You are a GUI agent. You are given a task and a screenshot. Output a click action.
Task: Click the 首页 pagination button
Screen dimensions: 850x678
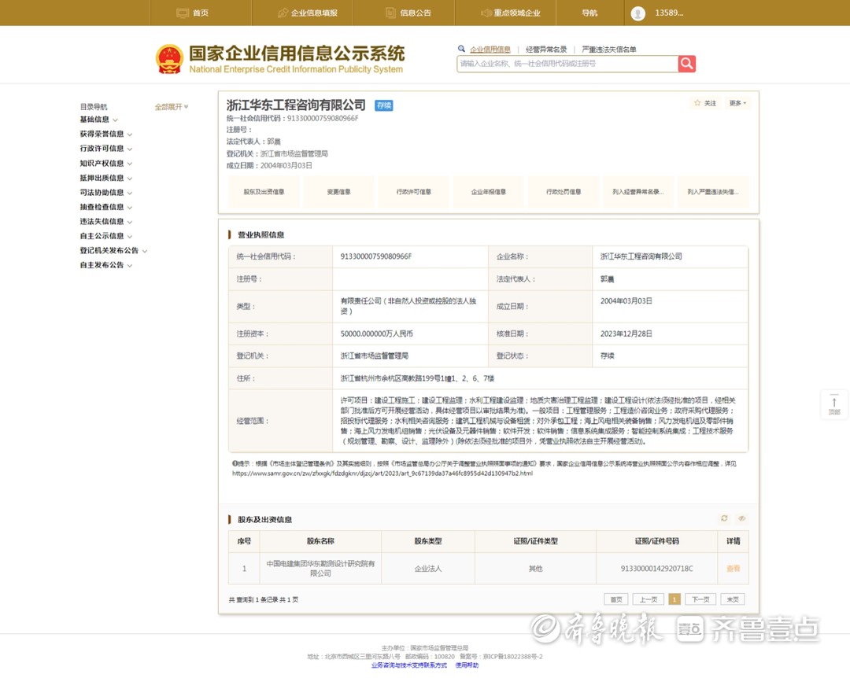(615, 599)
